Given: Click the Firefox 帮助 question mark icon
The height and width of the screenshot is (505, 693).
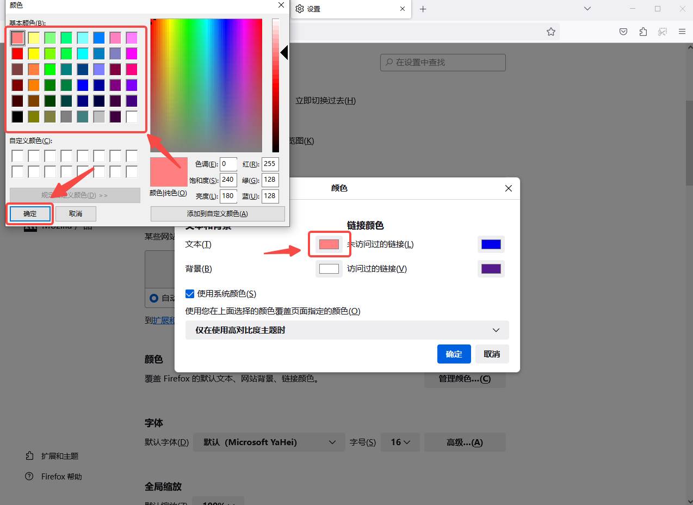Looking at the screenshot, I should (29, 476).
